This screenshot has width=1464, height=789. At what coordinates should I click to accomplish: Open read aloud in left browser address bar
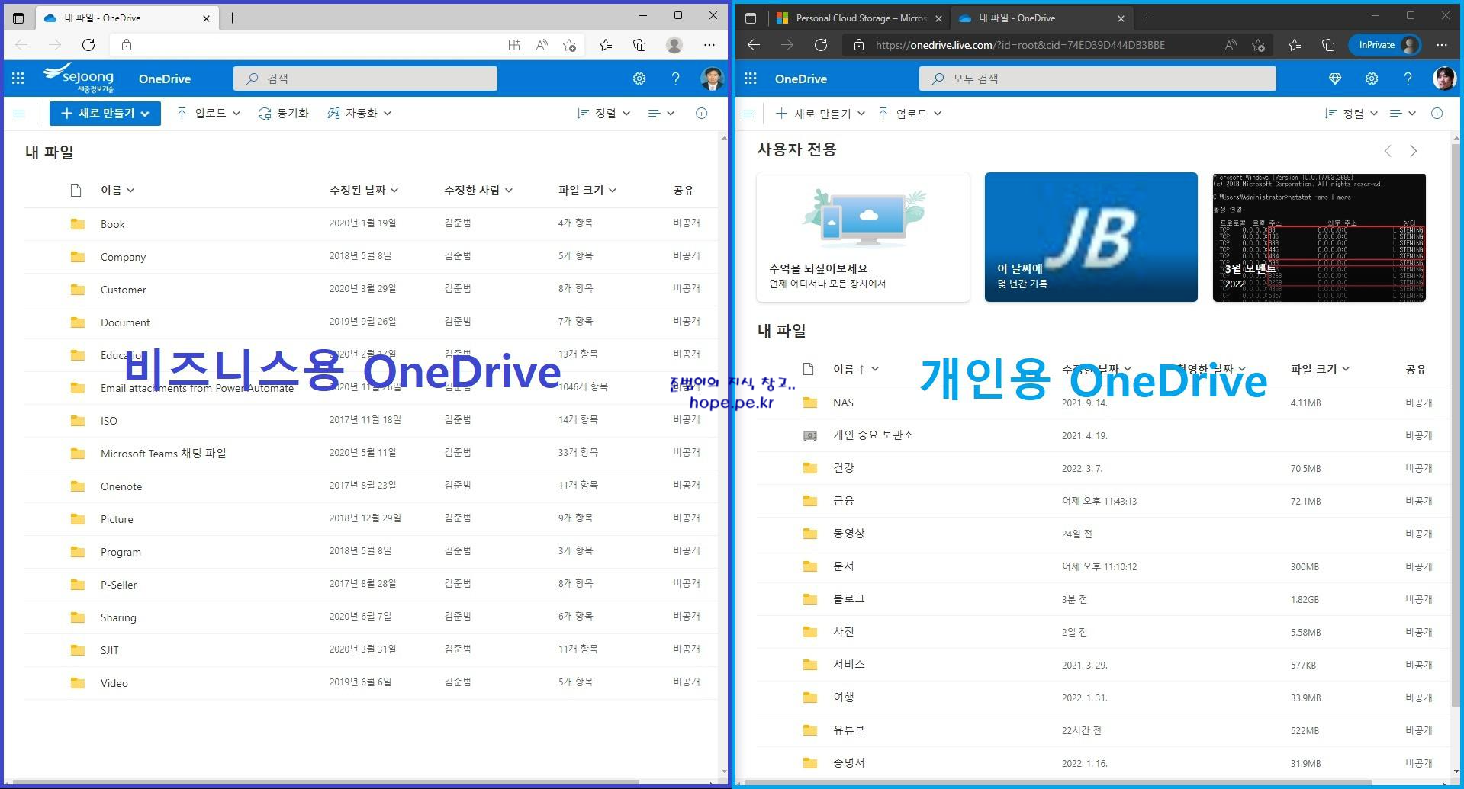coord(542,45)
